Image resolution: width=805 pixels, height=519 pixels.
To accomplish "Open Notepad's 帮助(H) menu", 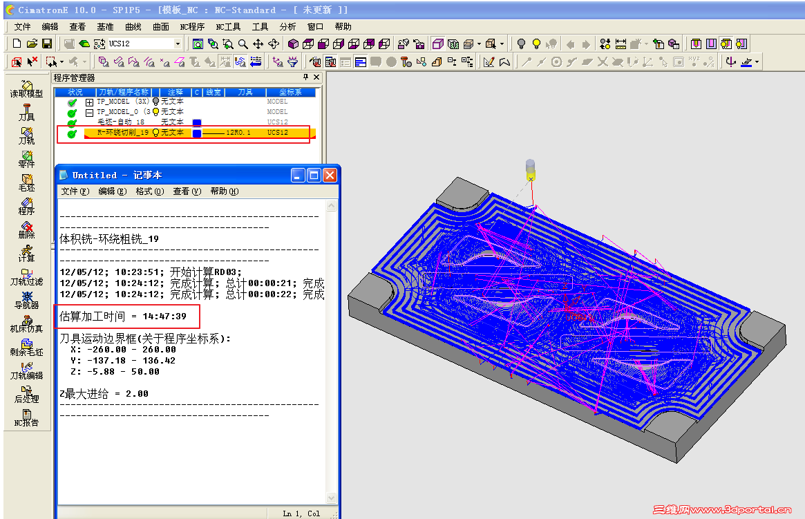I will tap(225, 191).
